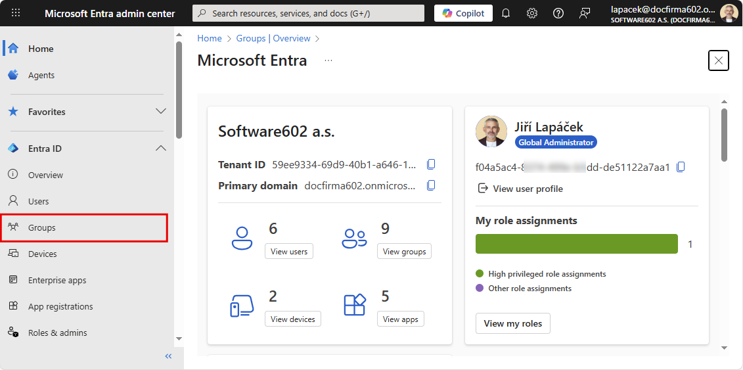Screen dimensions: 743x370
Task: Click the View users button
Action: [x=289, y=252]
